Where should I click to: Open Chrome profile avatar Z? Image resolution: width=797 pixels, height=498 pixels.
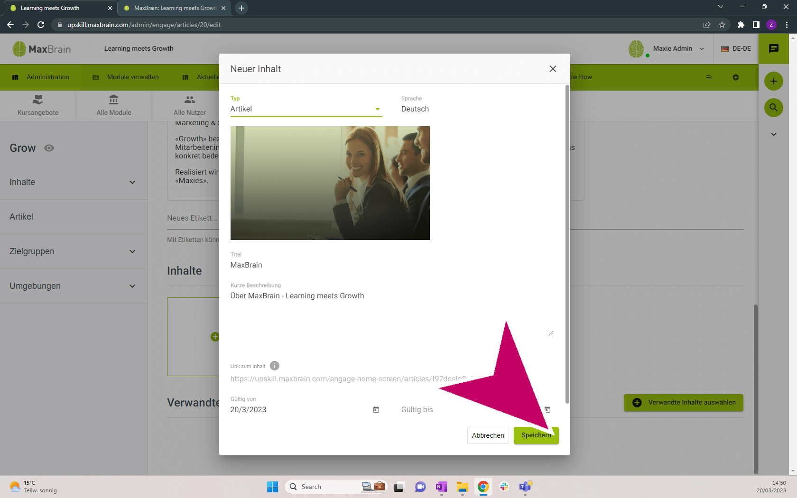(771, 25)
